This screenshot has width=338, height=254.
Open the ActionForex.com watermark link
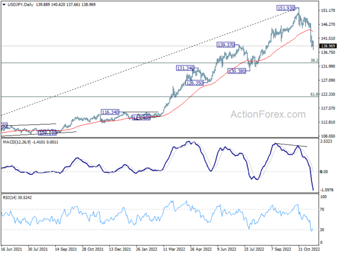268,114
